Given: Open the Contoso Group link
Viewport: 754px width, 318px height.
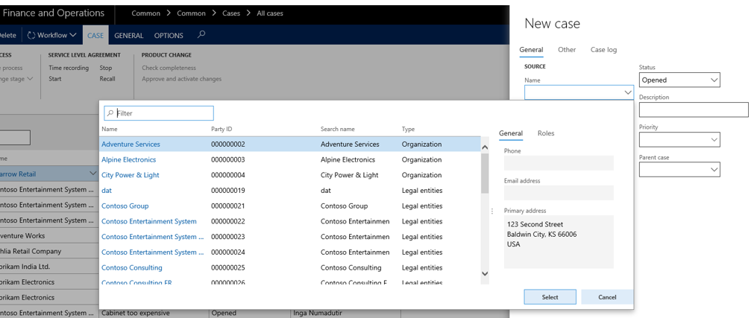Looking at the screenshot, I should 125,206.
